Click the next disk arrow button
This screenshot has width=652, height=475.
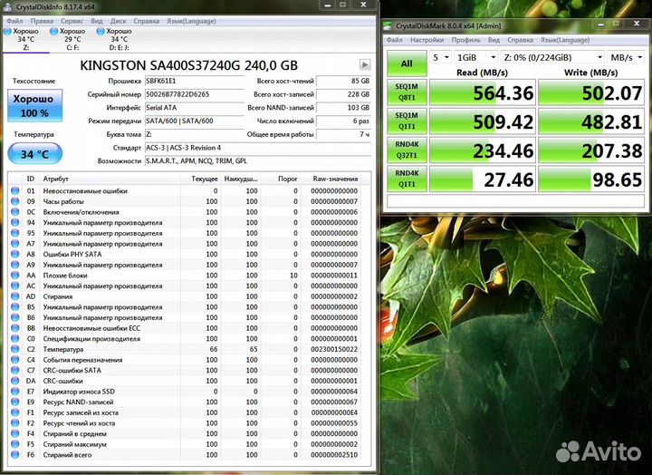(x=365, y=64)
